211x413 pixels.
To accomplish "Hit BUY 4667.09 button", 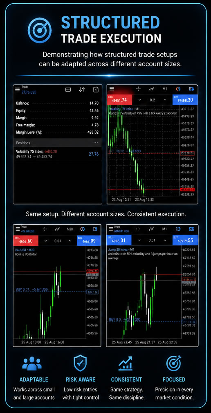I will tap(89, 240).
